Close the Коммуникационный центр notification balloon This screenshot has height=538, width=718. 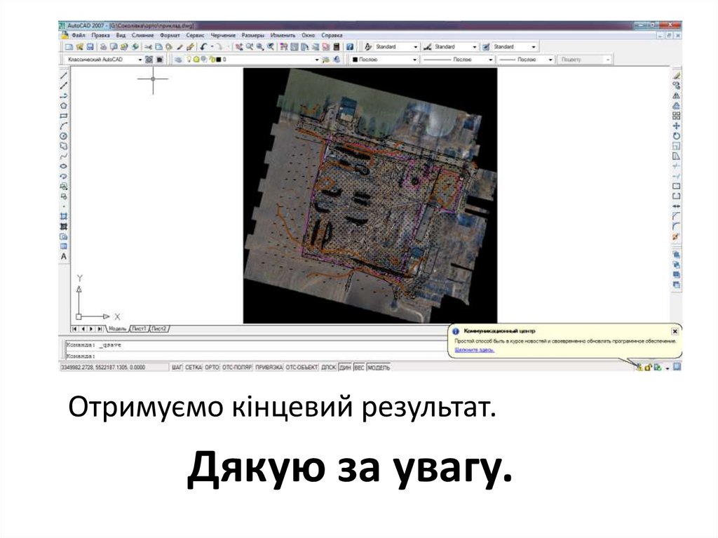click(675, 331)
